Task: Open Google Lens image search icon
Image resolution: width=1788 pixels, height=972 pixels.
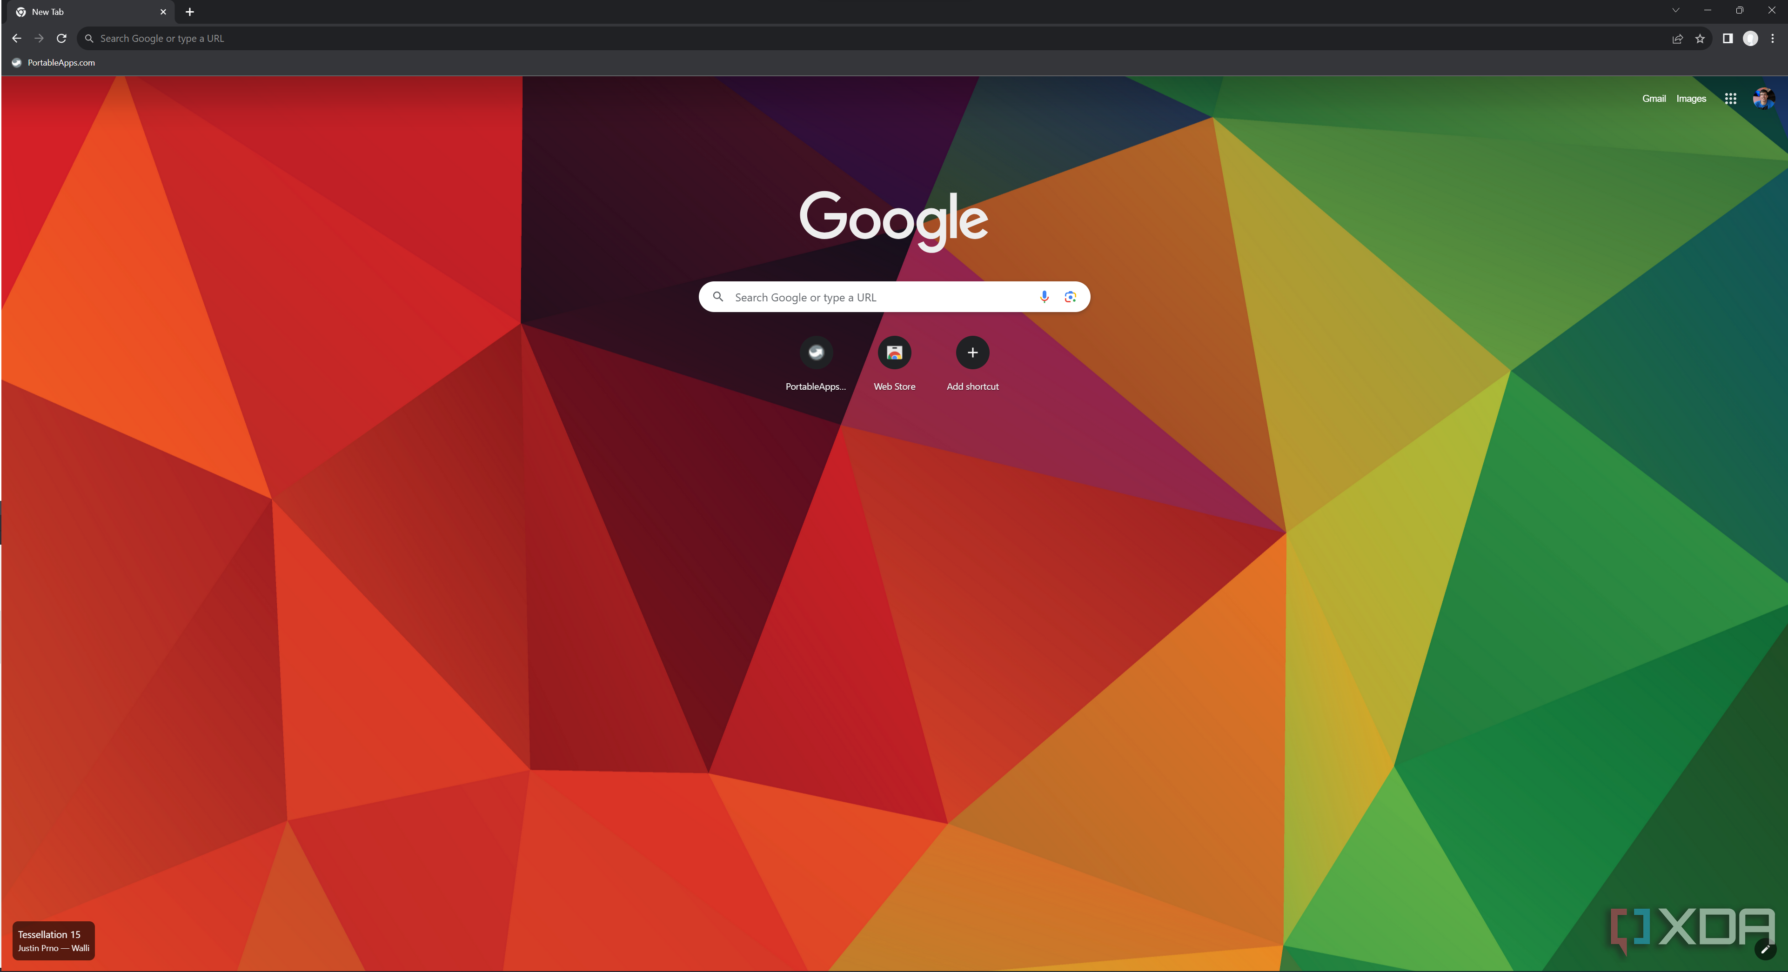Action: pyautogui.click(x=1070, y=297)
